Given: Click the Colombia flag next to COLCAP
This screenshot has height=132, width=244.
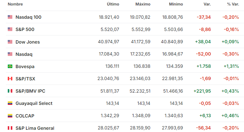Looking at the screenshot, I should point(10,116).
